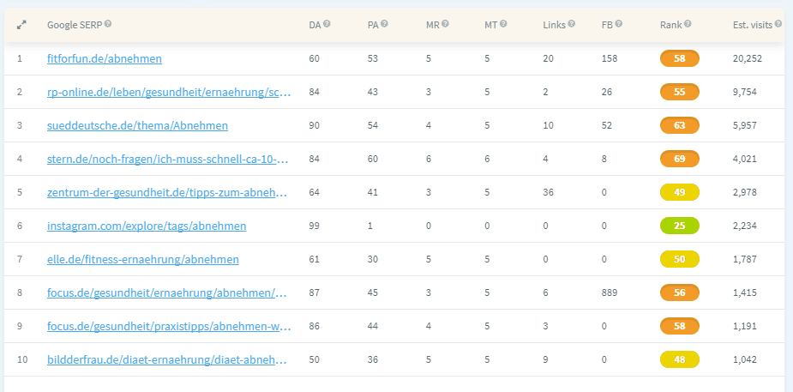Click the green rank badge showing 25
The height and width of the screenshot is (392, 793).
click(680, 226)
